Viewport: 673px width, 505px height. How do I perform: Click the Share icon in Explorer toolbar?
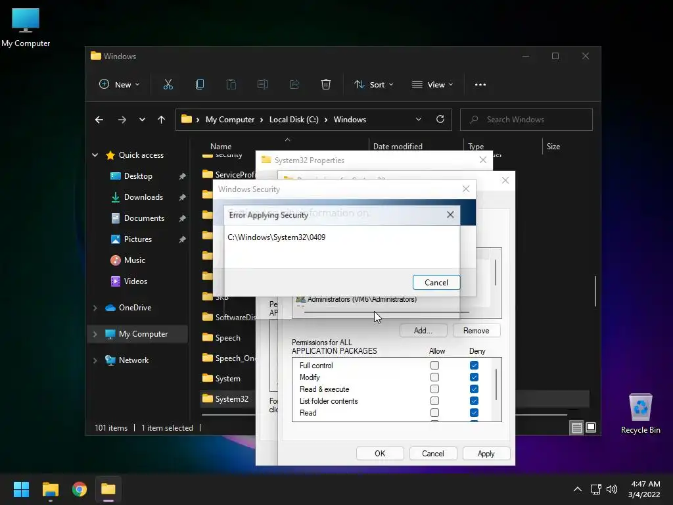tap(294, 85)
